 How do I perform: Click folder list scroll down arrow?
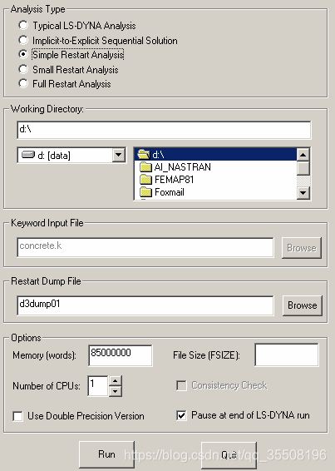click(303, 192)
